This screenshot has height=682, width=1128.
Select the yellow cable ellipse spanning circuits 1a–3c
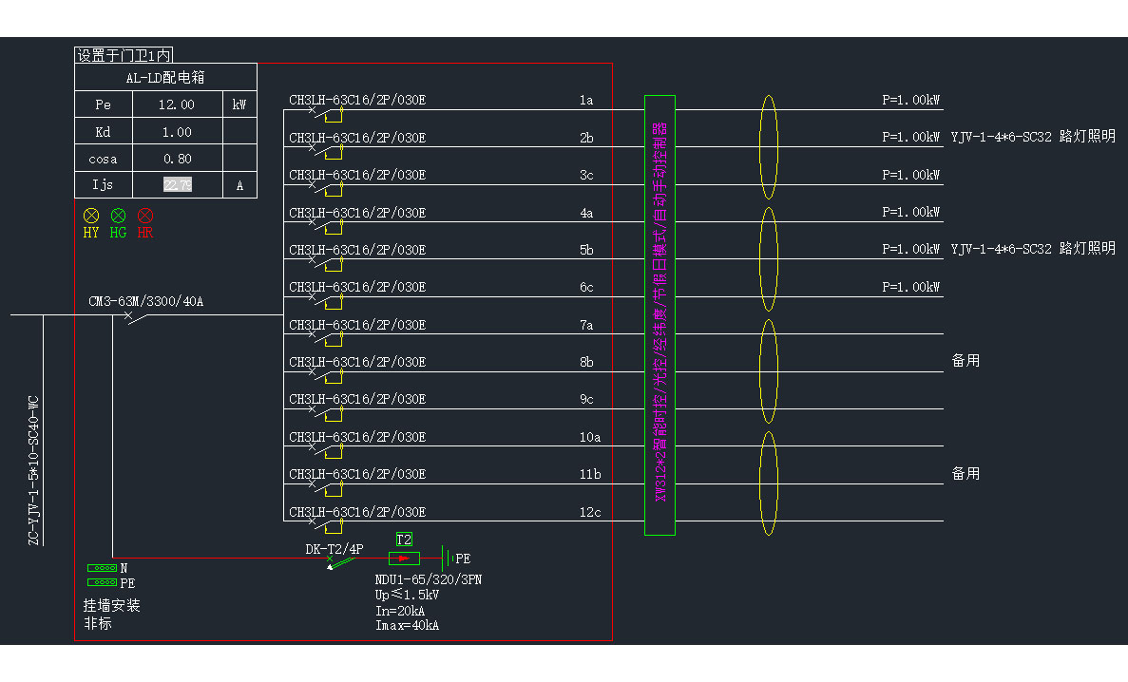(x=769, y=147)
